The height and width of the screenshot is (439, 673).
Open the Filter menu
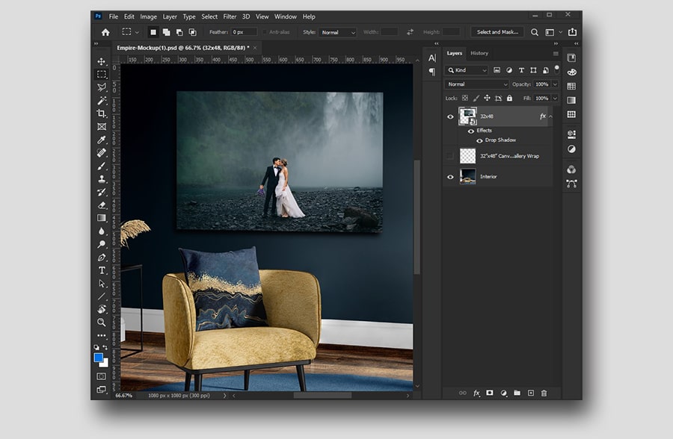230,16
